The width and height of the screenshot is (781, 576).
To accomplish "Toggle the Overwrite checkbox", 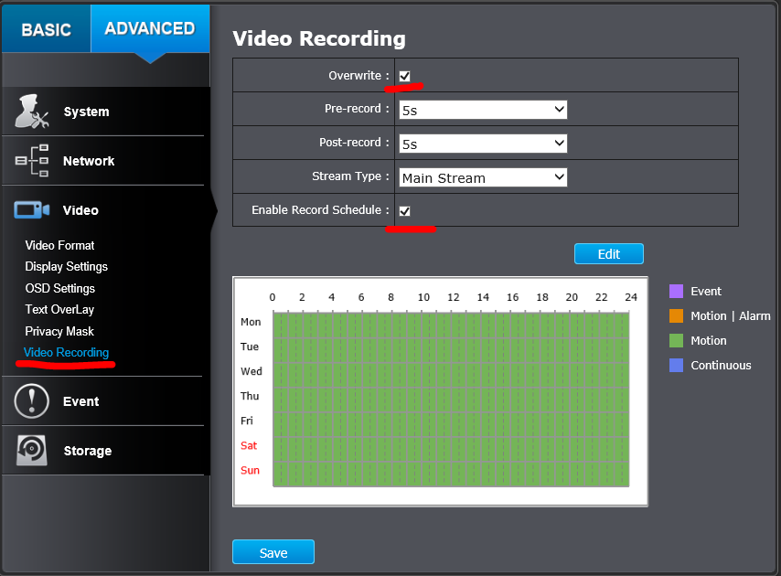I will tap(404, 76).
